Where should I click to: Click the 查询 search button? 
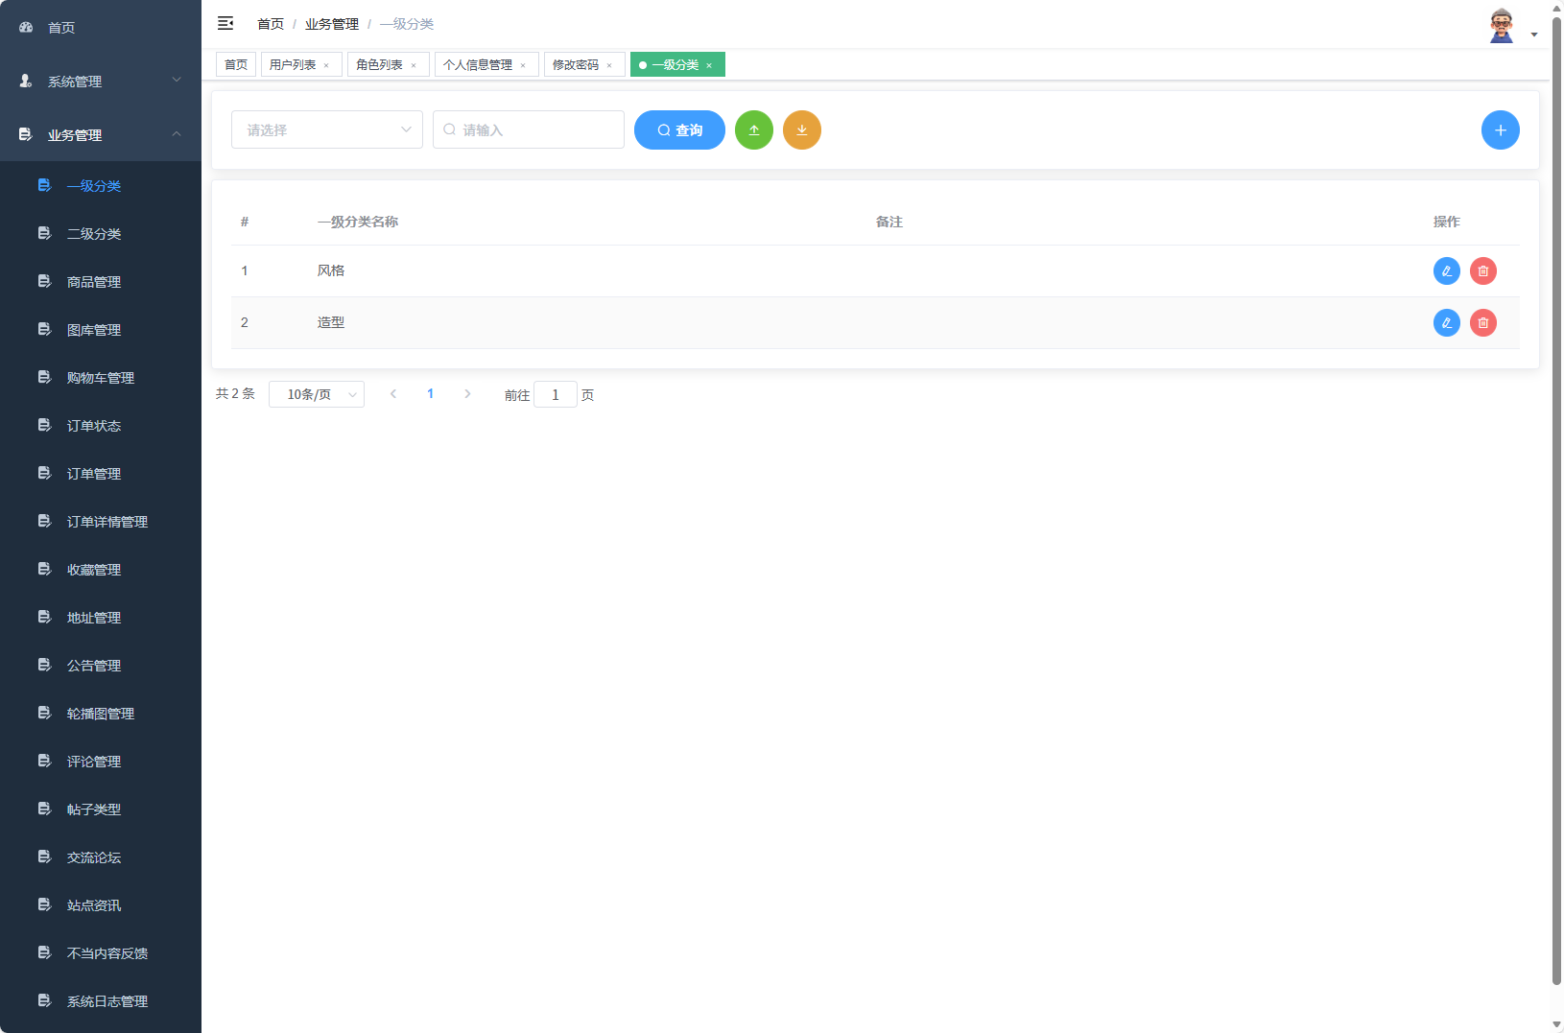679,129
